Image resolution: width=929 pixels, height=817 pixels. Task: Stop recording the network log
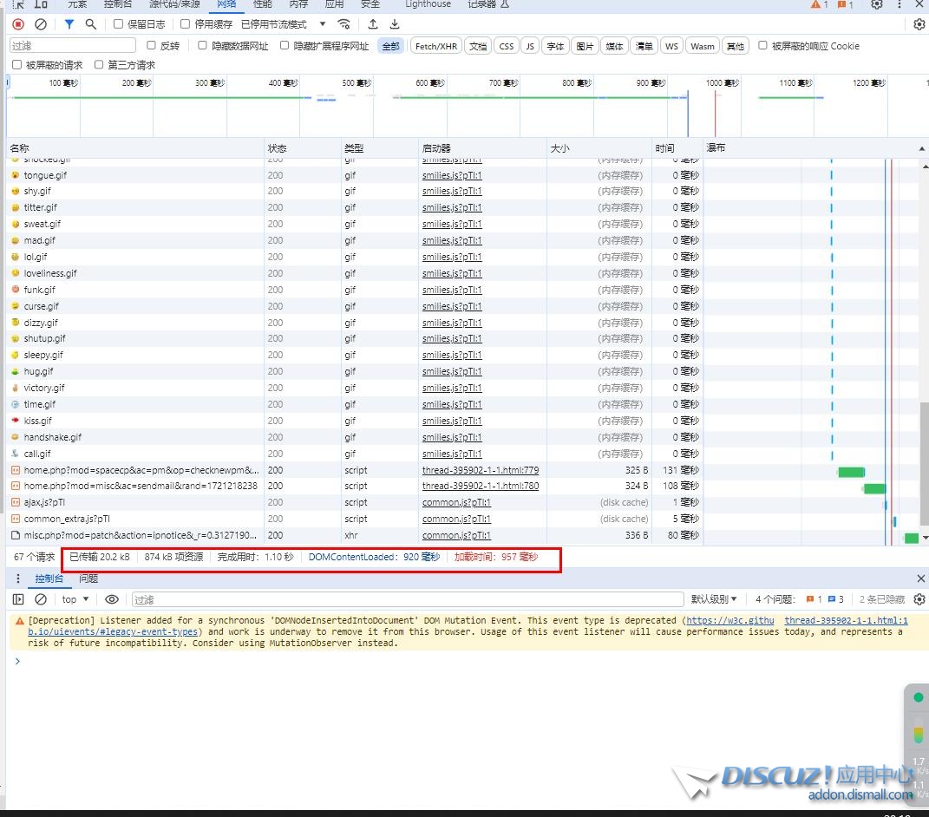click(x=18, y=24)
